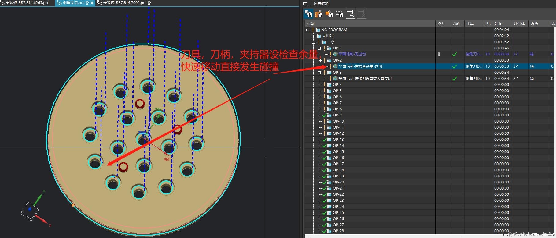Click the tool cell 倒角刀D... in 平面毛刺-无过切 row

click(x=474, y=54)
